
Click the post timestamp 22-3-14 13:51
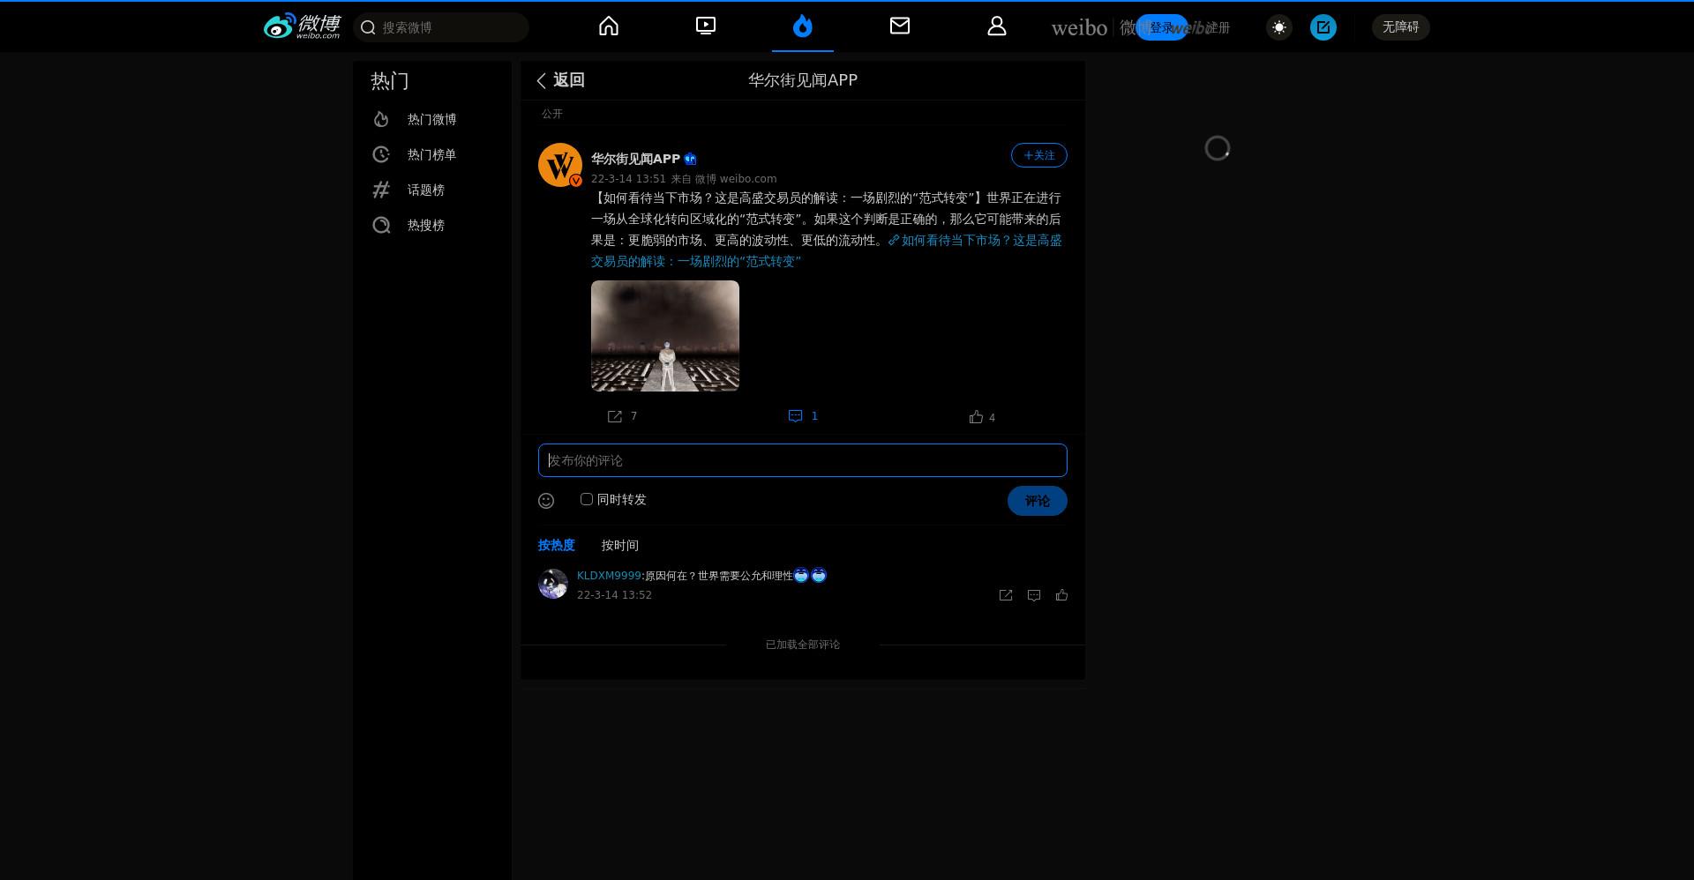click(628, 179)
